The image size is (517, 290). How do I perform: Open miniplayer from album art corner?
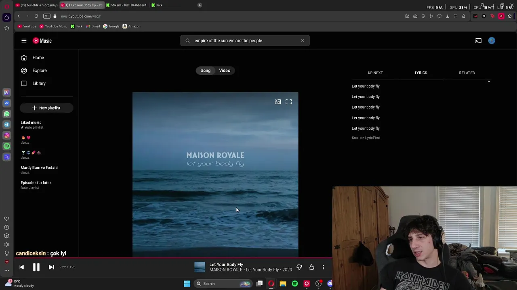(x=278, y=102)
